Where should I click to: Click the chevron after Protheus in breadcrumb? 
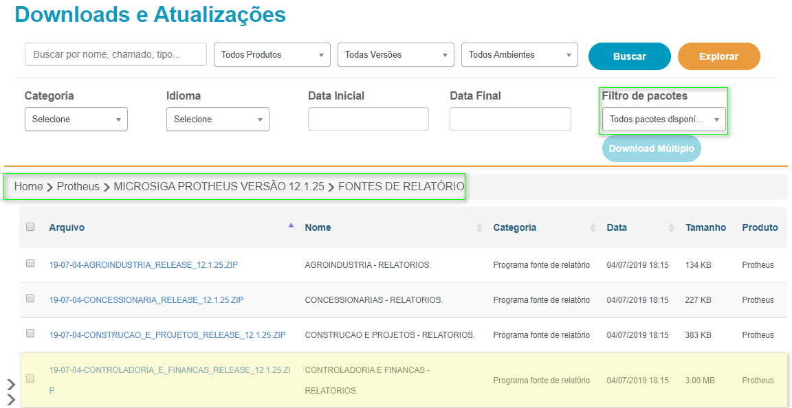click(x=107, y=188)
